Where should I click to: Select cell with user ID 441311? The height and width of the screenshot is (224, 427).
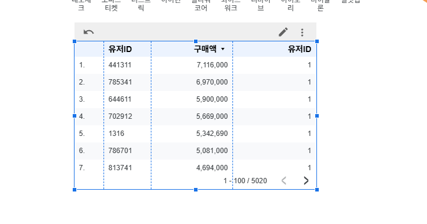120,65
